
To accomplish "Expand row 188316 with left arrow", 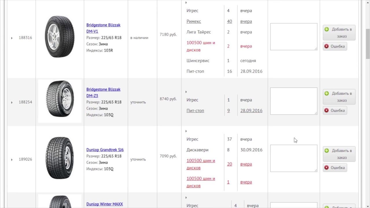I will coord(12,38).
